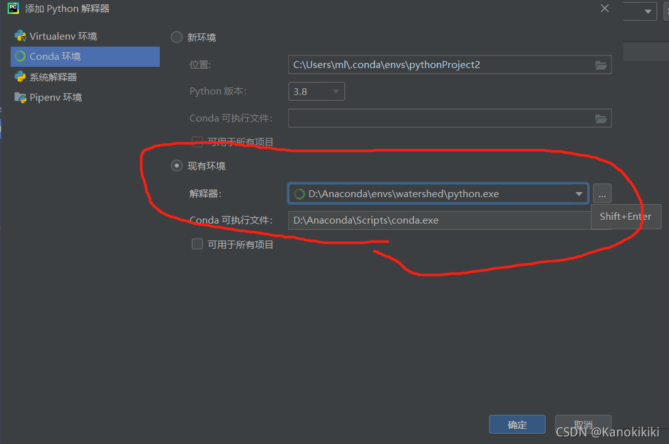Select Conda 环境 in the sidebar
Screen dimensions: 669x444
85,56
